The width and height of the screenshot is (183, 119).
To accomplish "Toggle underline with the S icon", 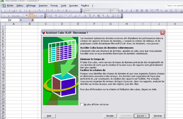I will point(131,11).
